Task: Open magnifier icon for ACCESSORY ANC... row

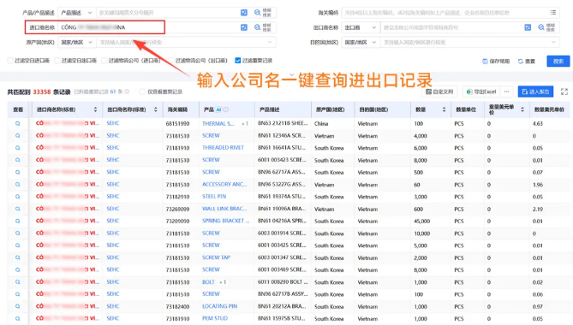Action: pos(17,185)
